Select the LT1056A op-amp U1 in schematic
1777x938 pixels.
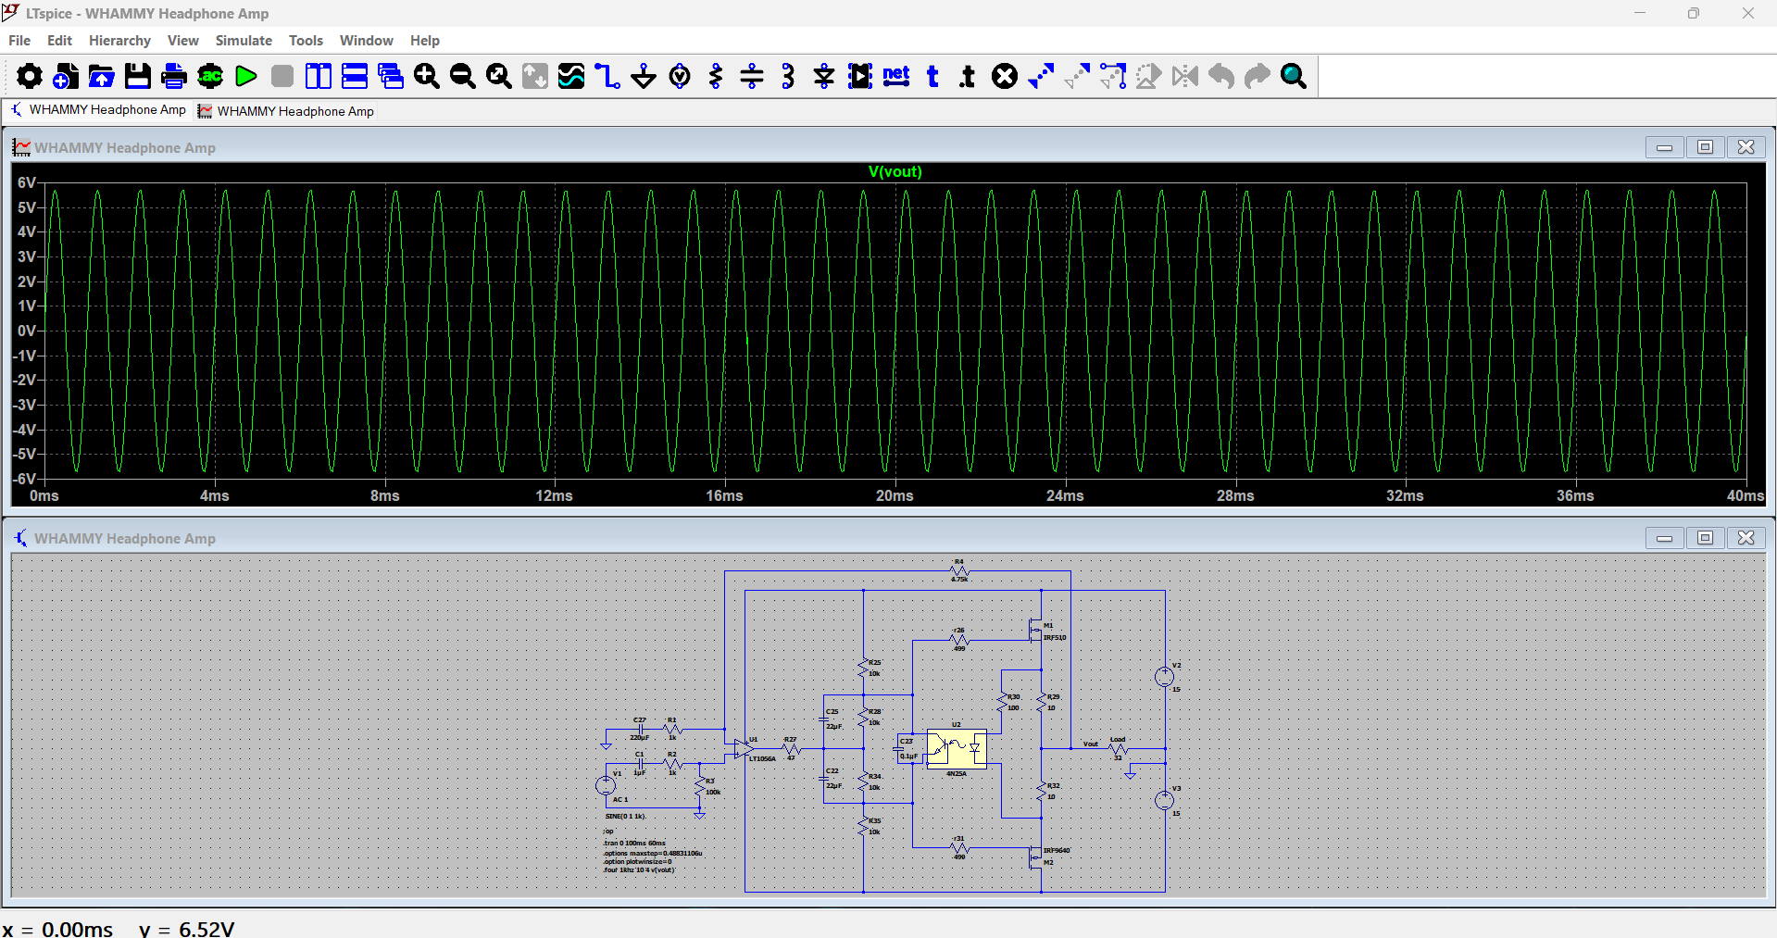point(743,749)
